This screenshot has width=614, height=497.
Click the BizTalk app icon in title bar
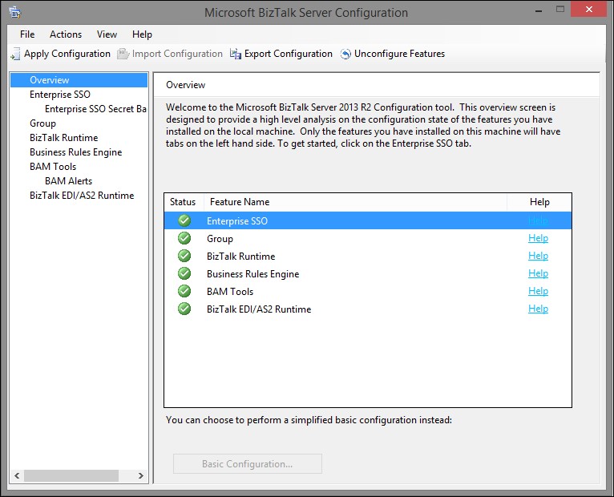tap(15, 13)
